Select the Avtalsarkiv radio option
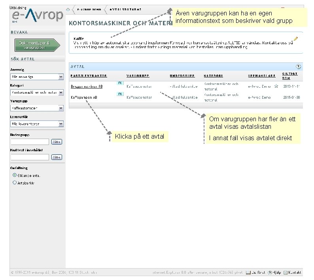 (14, 182)
